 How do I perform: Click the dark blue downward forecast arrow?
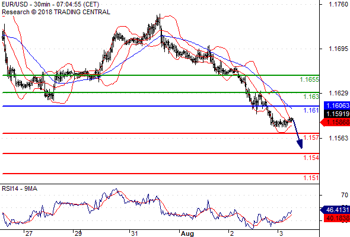(x=298, y=134)
